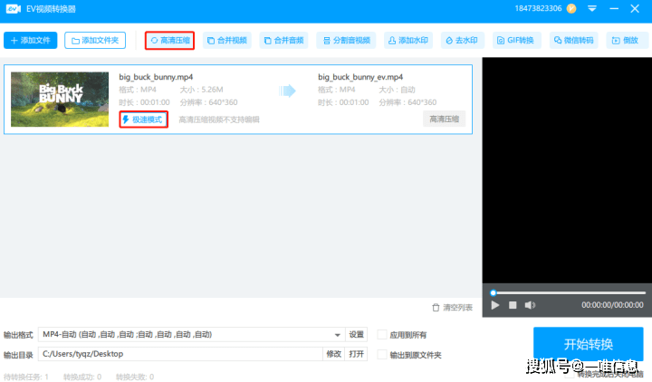The height and width of the screenshot is (382, 652).
Task: Play the video in preview panel
Action: tap(495, 305)
